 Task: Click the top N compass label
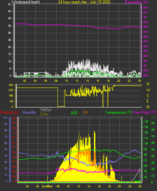pos(148,84)
